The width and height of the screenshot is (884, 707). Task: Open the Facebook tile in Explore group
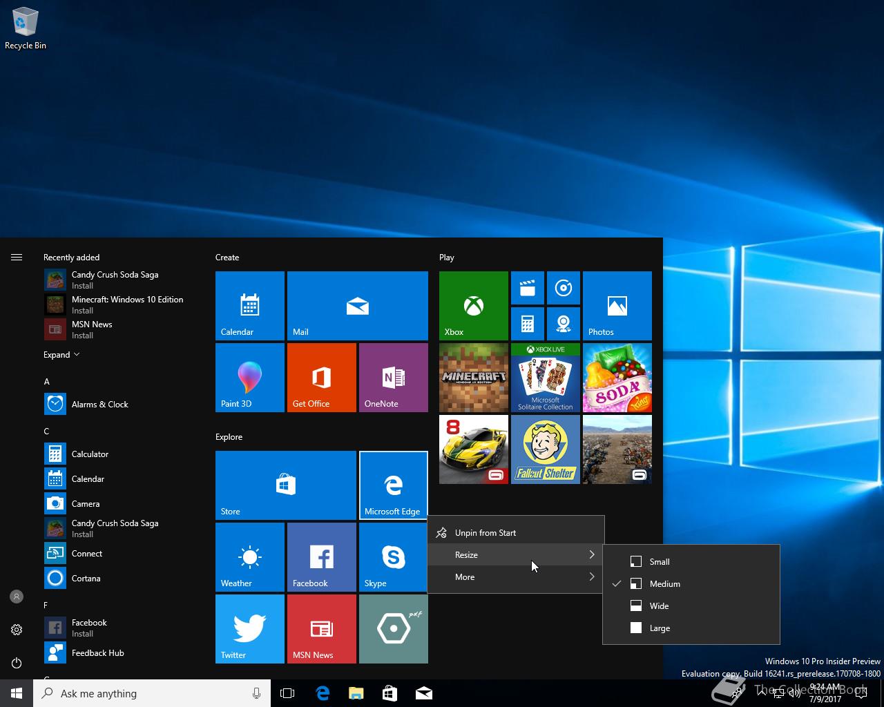point(322,557)
